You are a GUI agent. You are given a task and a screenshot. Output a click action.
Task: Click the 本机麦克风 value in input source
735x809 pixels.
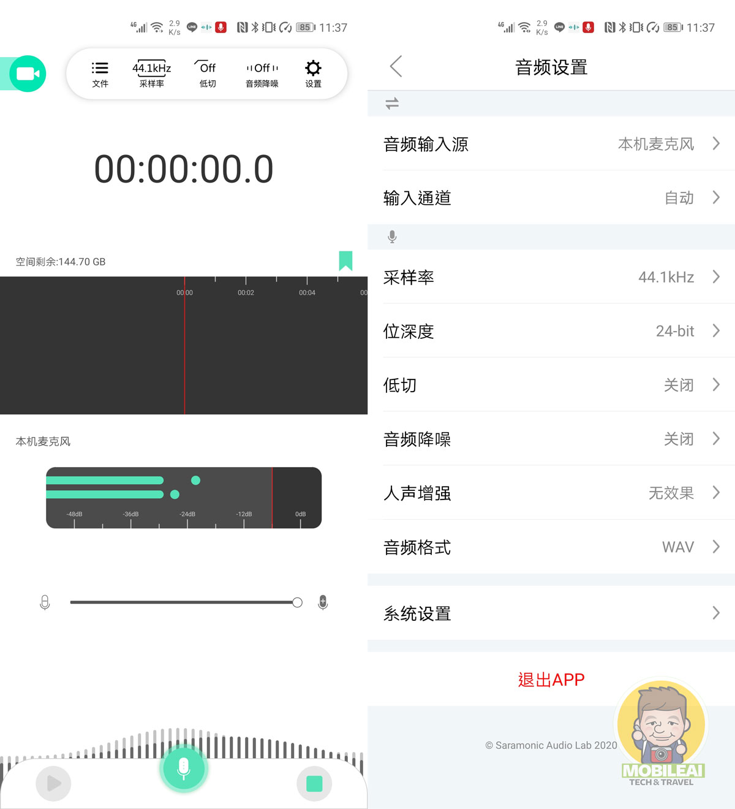point(656,144)
